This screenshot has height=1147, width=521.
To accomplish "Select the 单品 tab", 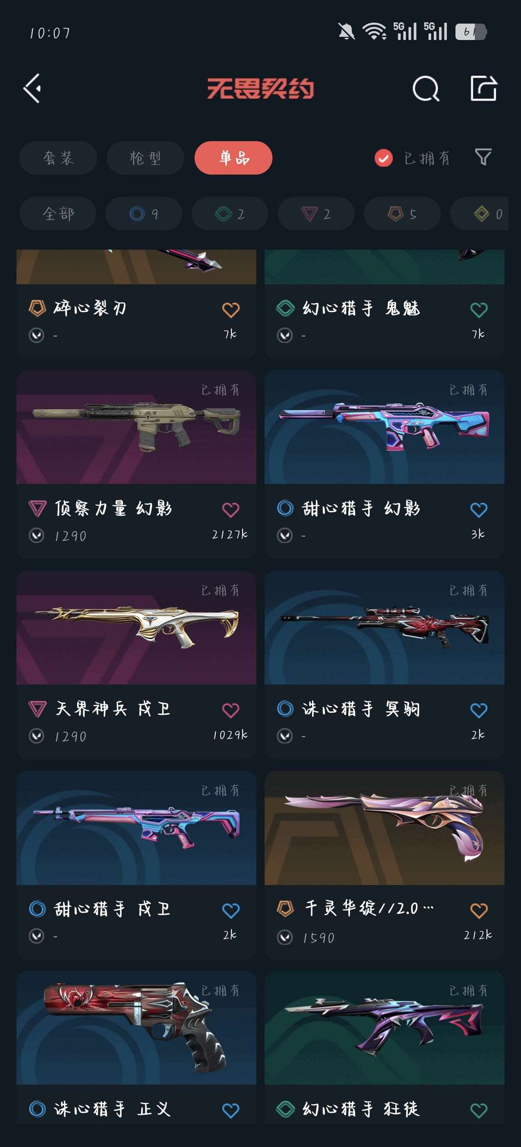I will pos(233,158).
